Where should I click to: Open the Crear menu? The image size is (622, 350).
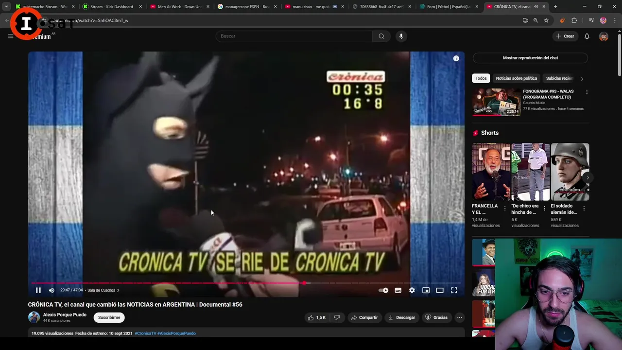point(565,36)
